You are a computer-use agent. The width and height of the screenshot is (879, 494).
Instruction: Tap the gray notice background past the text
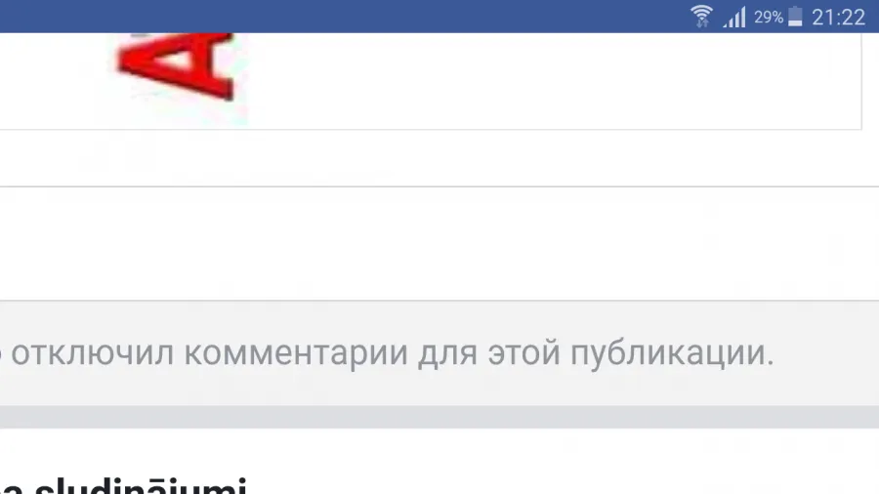point(827,353)
